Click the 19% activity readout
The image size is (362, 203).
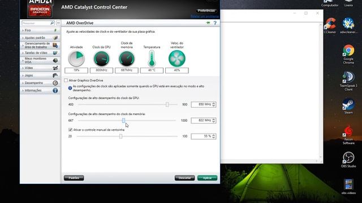click(x=76, y=70)
